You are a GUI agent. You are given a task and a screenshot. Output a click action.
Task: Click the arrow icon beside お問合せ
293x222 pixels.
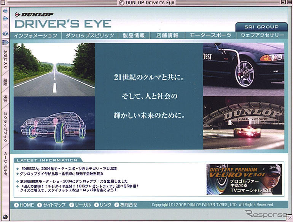(x=117, y=205)
